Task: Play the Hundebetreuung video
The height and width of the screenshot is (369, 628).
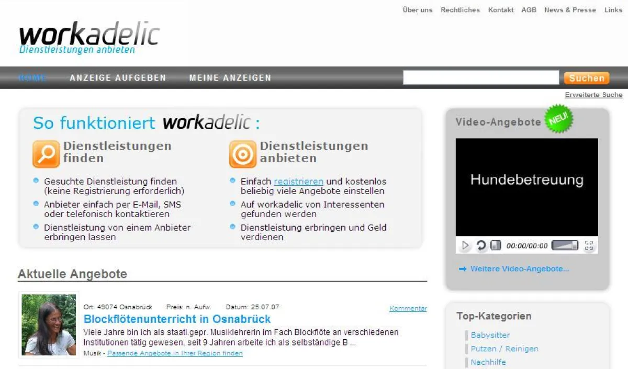Action: tap(465, 245)
